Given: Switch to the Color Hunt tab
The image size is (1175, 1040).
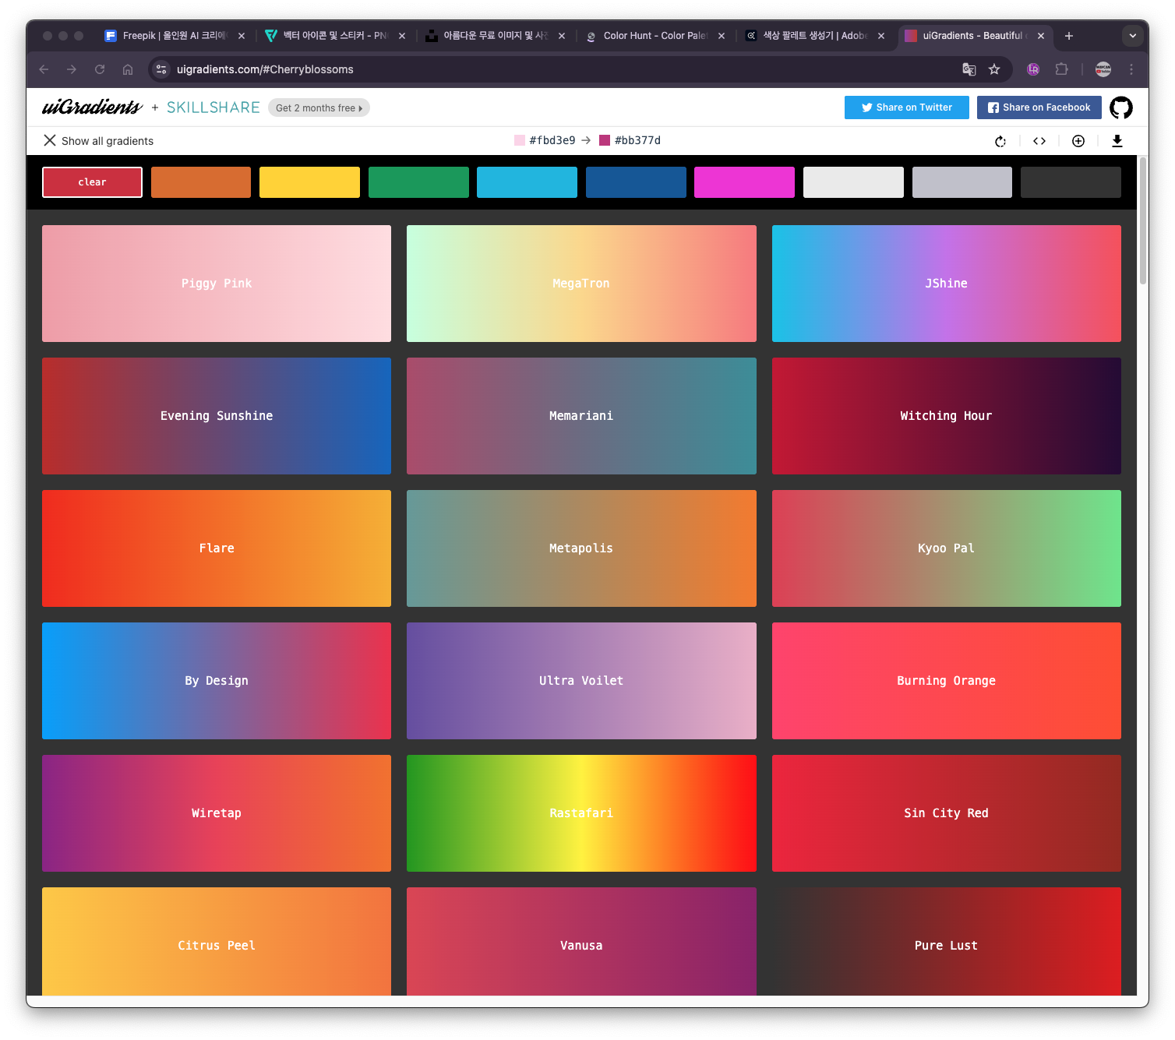Looking at the screenshot, I should [x=653, y=36].
